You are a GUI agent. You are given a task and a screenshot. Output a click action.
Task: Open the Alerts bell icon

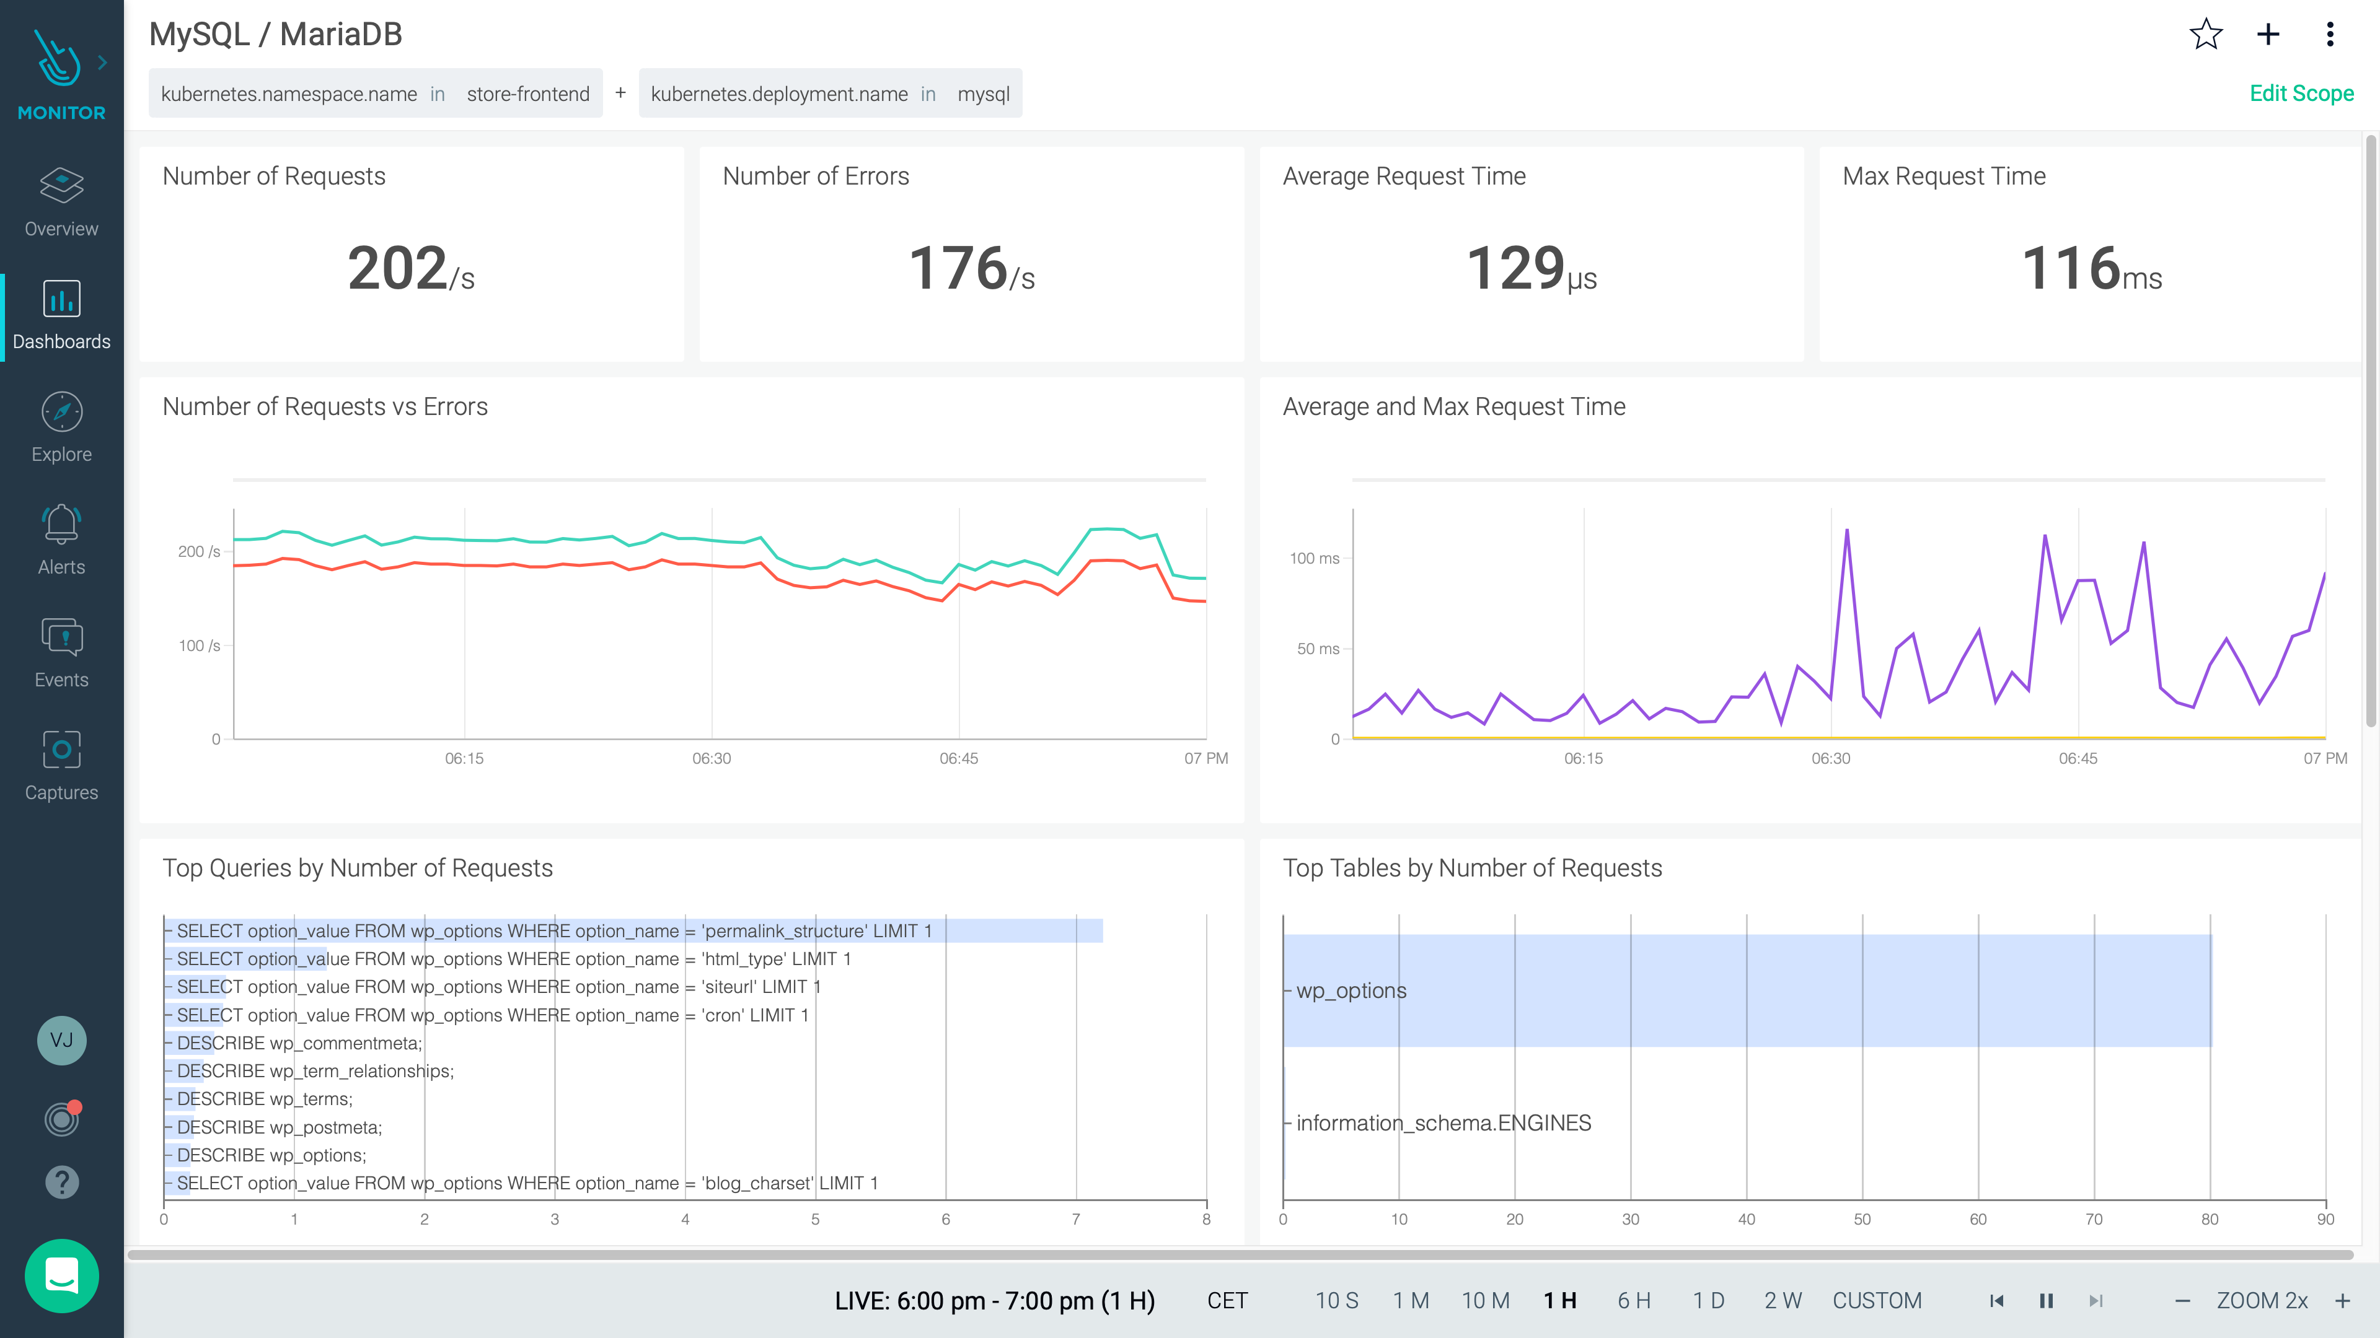61,525
